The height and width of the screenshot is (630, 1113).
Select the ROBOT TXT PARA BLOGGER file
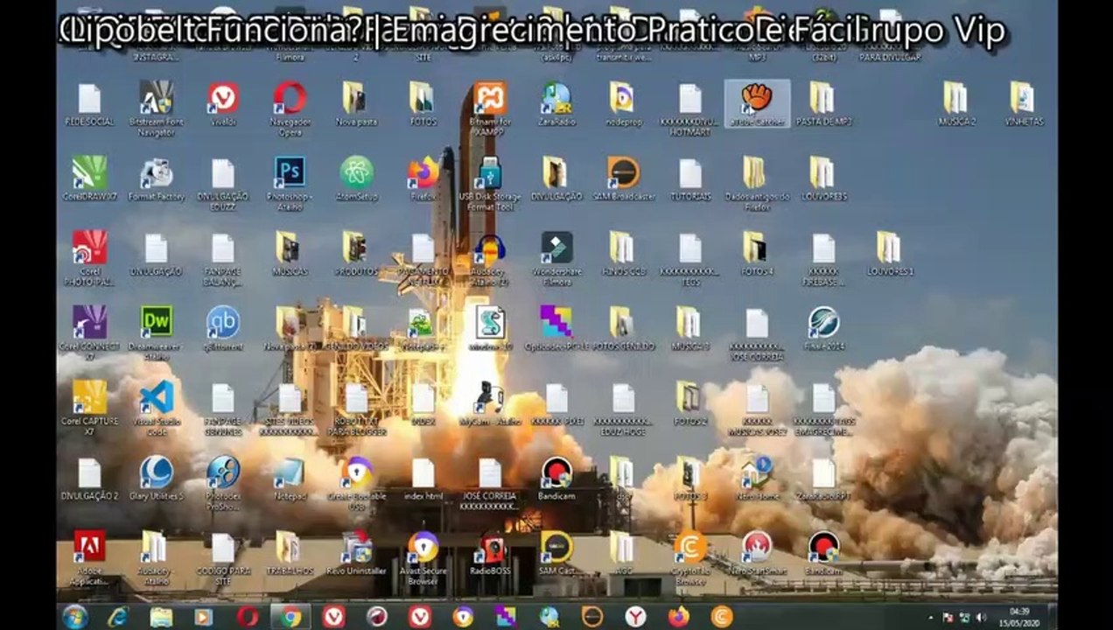click(x=356, y=409)
